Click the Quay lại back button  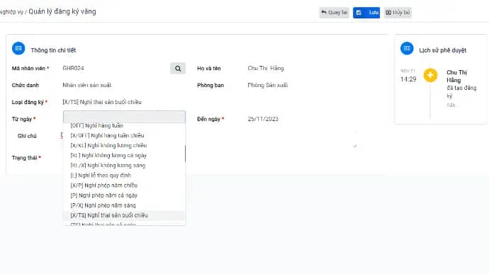coord(334,13)
